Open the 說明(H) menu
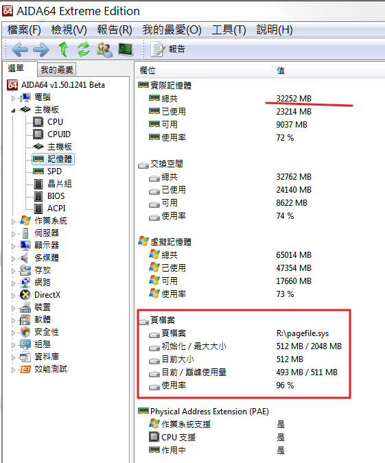Viewport: 385px width, 463px height. tap(275, 29)
